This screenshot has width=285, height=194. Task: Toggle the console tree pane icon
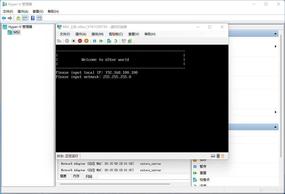pos(25,18)
